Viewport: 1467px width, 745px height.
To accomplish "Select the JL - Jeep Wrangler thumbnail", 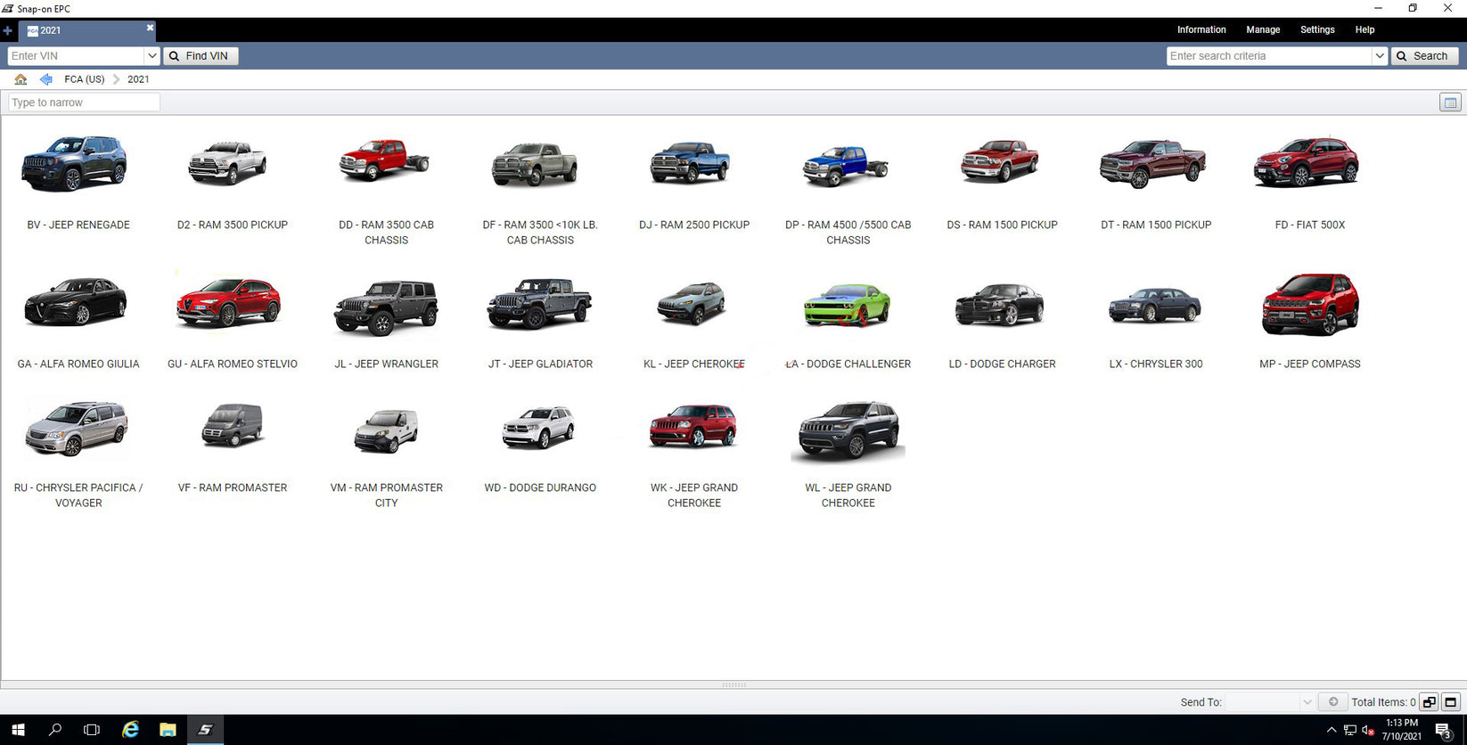I will click(386, 307).
